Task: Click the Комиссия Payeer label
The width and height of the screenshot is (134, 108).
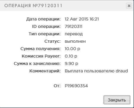Action: tap(41, 56)
